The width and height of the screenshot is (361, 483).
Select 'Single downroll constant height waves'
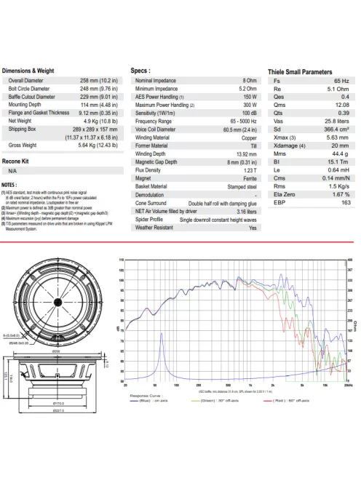tap(218, 220)
